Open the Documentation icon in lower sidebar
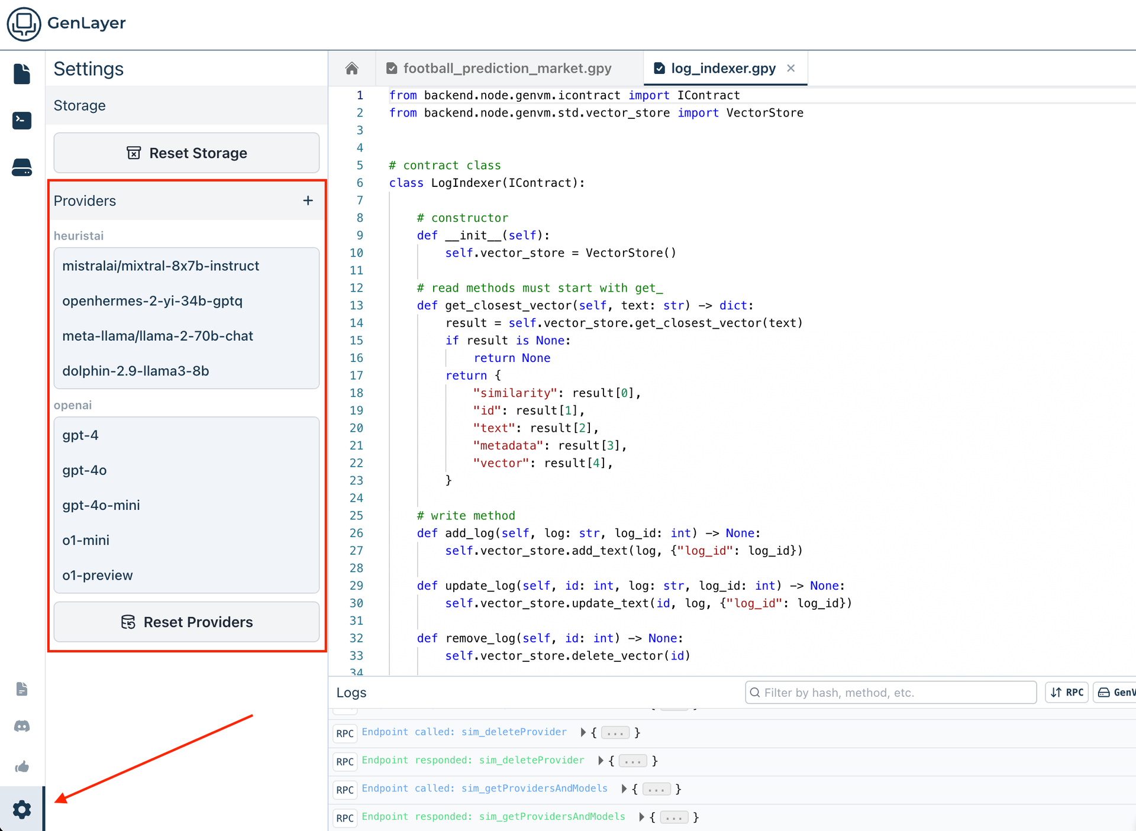1136x831 pixels. (22, 689)
